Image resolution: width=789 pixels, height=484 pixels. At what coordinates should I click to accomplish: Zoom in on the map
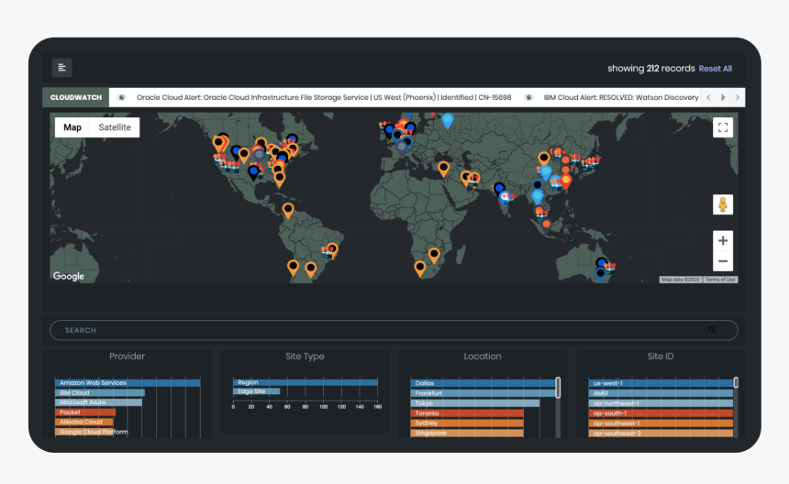(x=723, y=241)
